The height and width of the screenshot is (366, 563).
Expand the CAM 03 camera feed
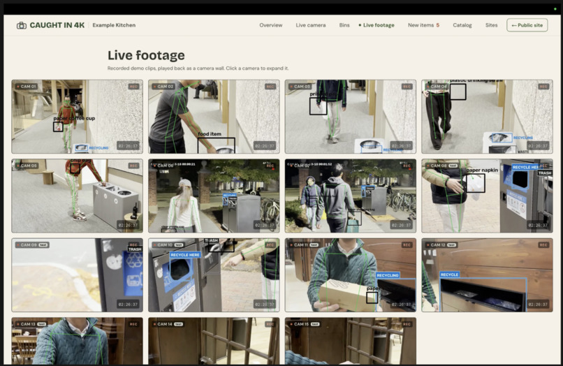(351, 117)
